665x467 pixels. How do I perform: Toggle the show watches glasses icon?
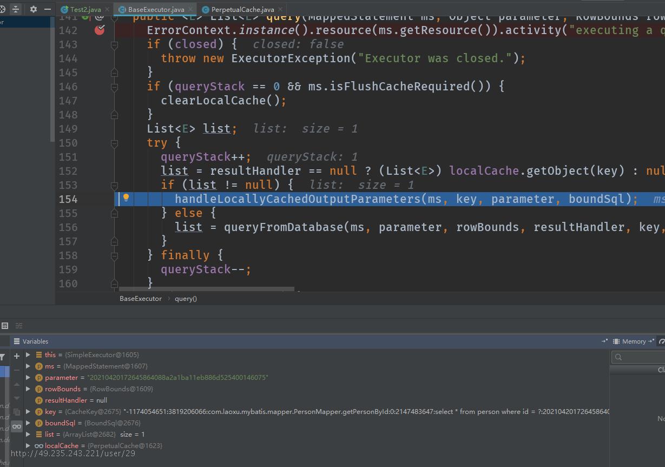tap(17, 426)
